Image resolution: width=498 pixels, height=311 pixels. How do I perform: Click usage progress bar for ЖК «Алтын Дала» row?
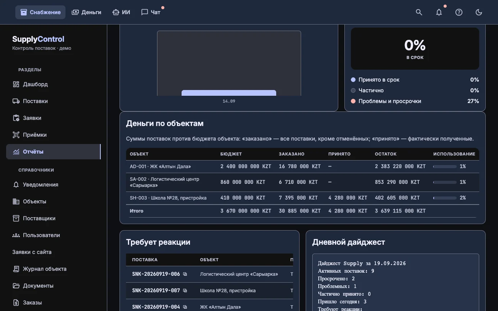pyautogui.click(x=445, y=167)
